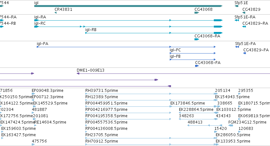Select EK159603.5prime EST label
This screenshot has width=270, height=146.
pyautogui.click(x=18, y=129)
